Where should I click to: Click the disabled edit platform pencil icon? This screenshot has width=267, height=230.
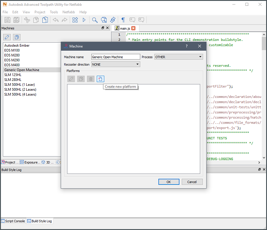coord(71,79)
